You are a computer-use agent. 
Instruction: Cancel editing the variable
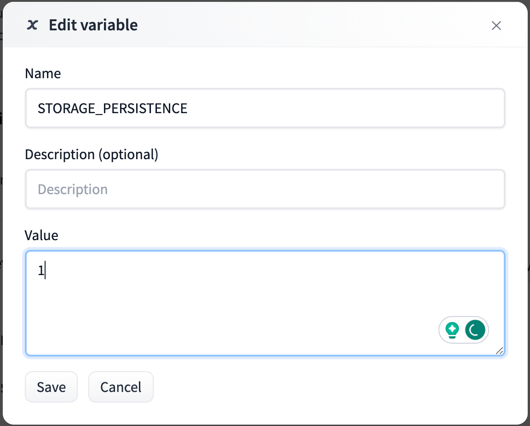(x=121, y=387)
